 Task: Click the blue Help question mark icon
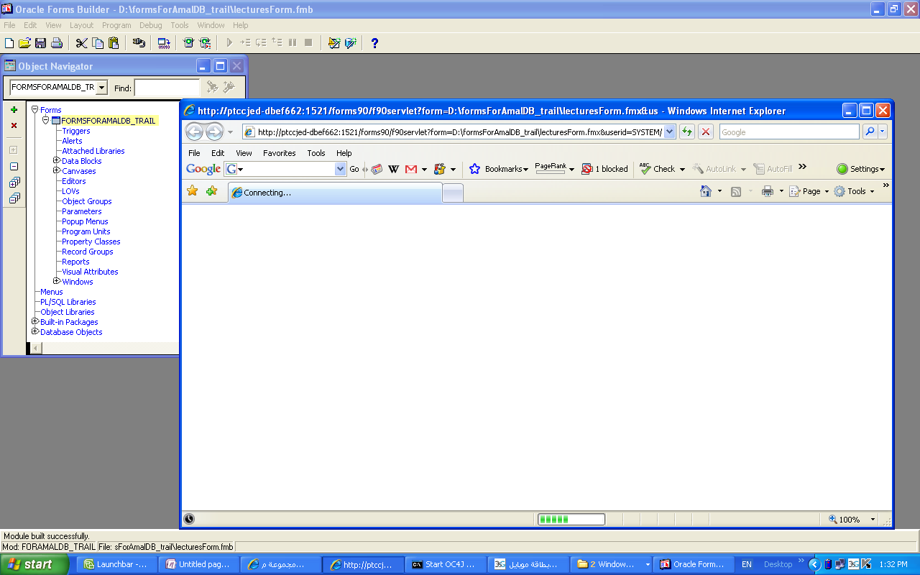[x=374, y=43]
